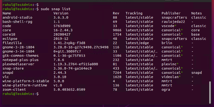Click the publisher 'vscode*'
The image size is (214, 107).
pyautogui.click(x=169, y=26)
